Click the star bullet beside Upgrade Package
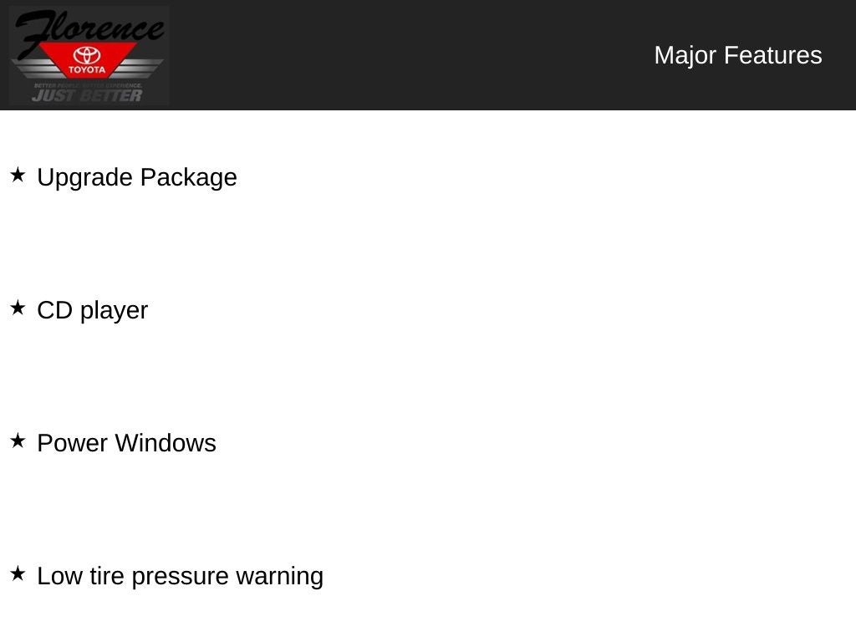856x642 pixels. click(x=18, y=175)
